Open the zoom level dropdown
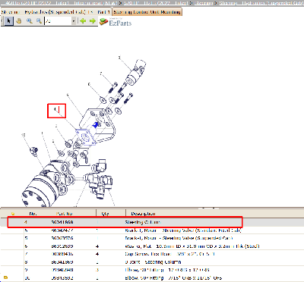Image resolution: width=304 pixels, height=282 pixels. click(74, 21)
